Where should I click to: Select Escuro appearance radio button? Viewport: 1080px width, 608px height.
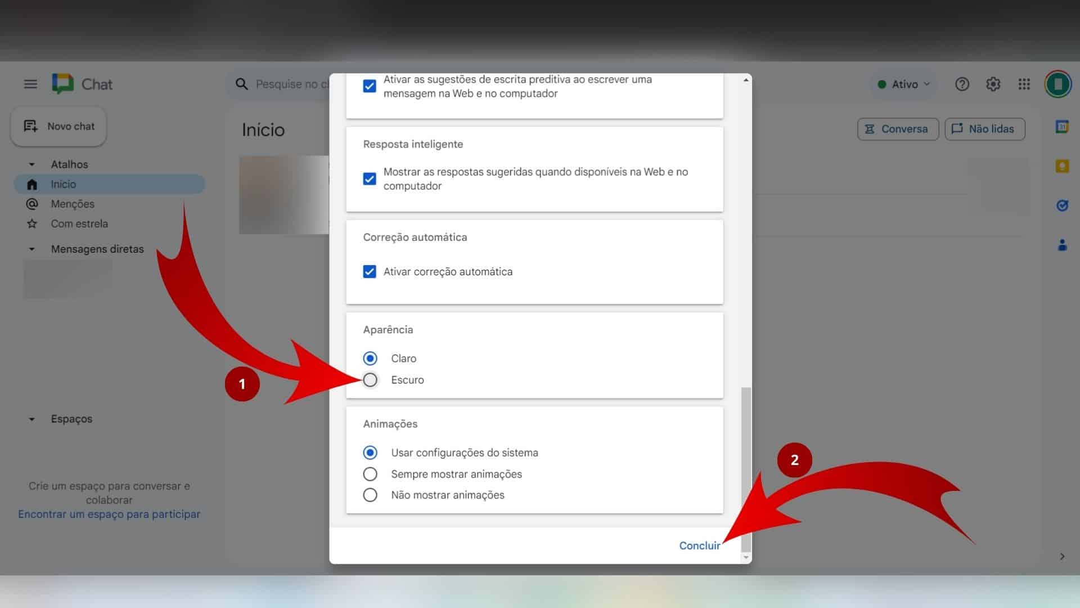(370, 379)
